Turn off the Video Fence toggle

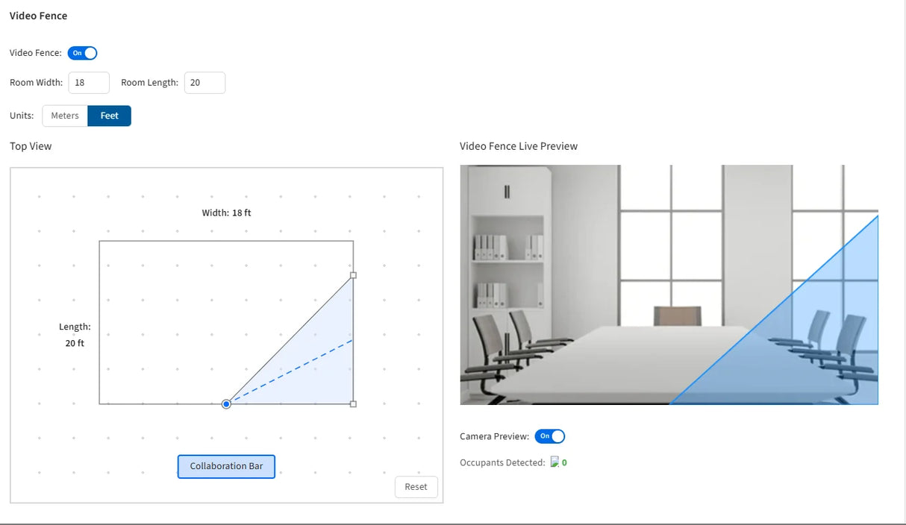tap(82, 53)
